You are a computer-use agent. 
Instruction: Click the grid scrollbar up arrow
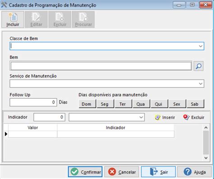(206, 128)
